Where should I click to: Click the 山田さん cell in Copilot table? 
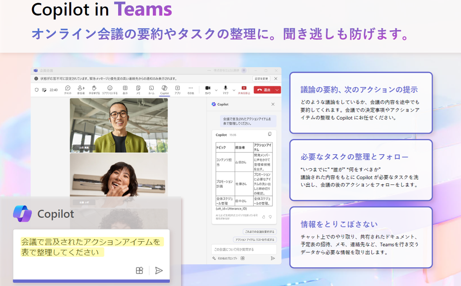point(244,162)
